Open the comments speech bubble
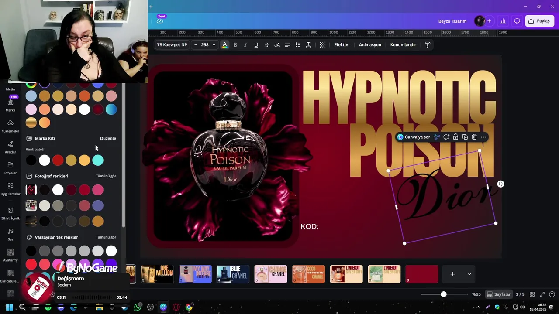This screenshot has height=314, width=559. (x=517, y=21)
